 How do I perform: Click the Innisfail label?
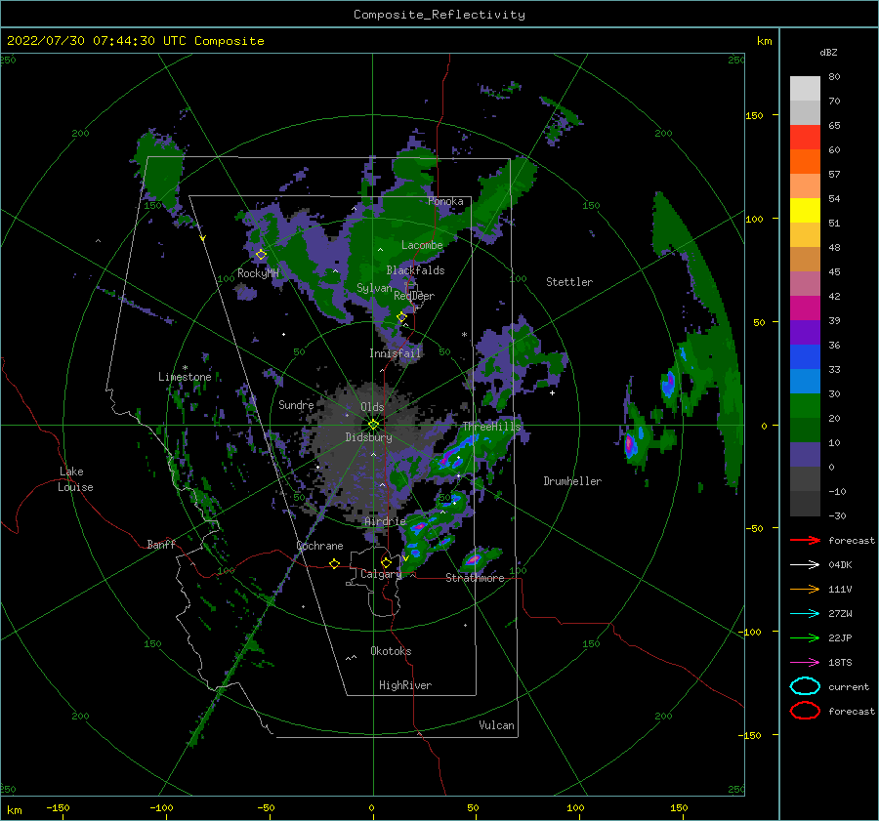tap(395, 353)
